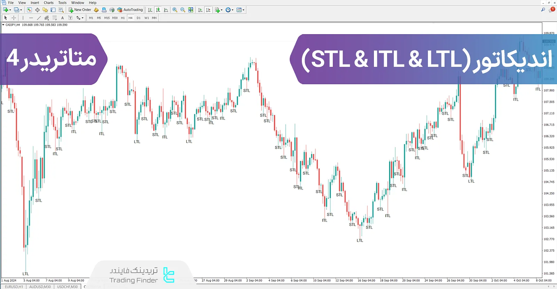Switch to the EURUSD,H1 chart tab
This screenshot has height=289, width=557.
[14, 287]
